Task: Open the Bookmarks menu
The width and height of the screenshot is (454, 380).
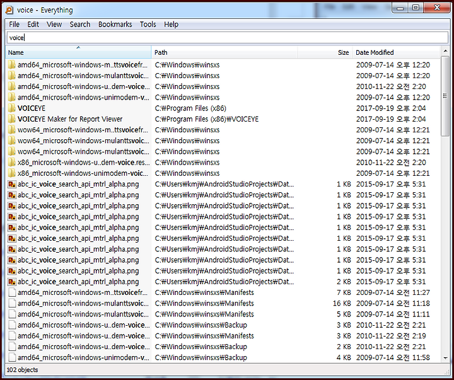Action: point(115,25)
